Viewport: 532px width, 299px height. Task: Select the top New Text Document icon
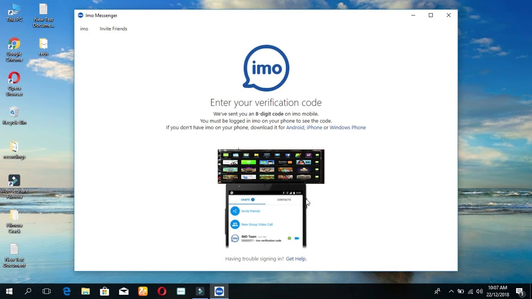[44, 16]
